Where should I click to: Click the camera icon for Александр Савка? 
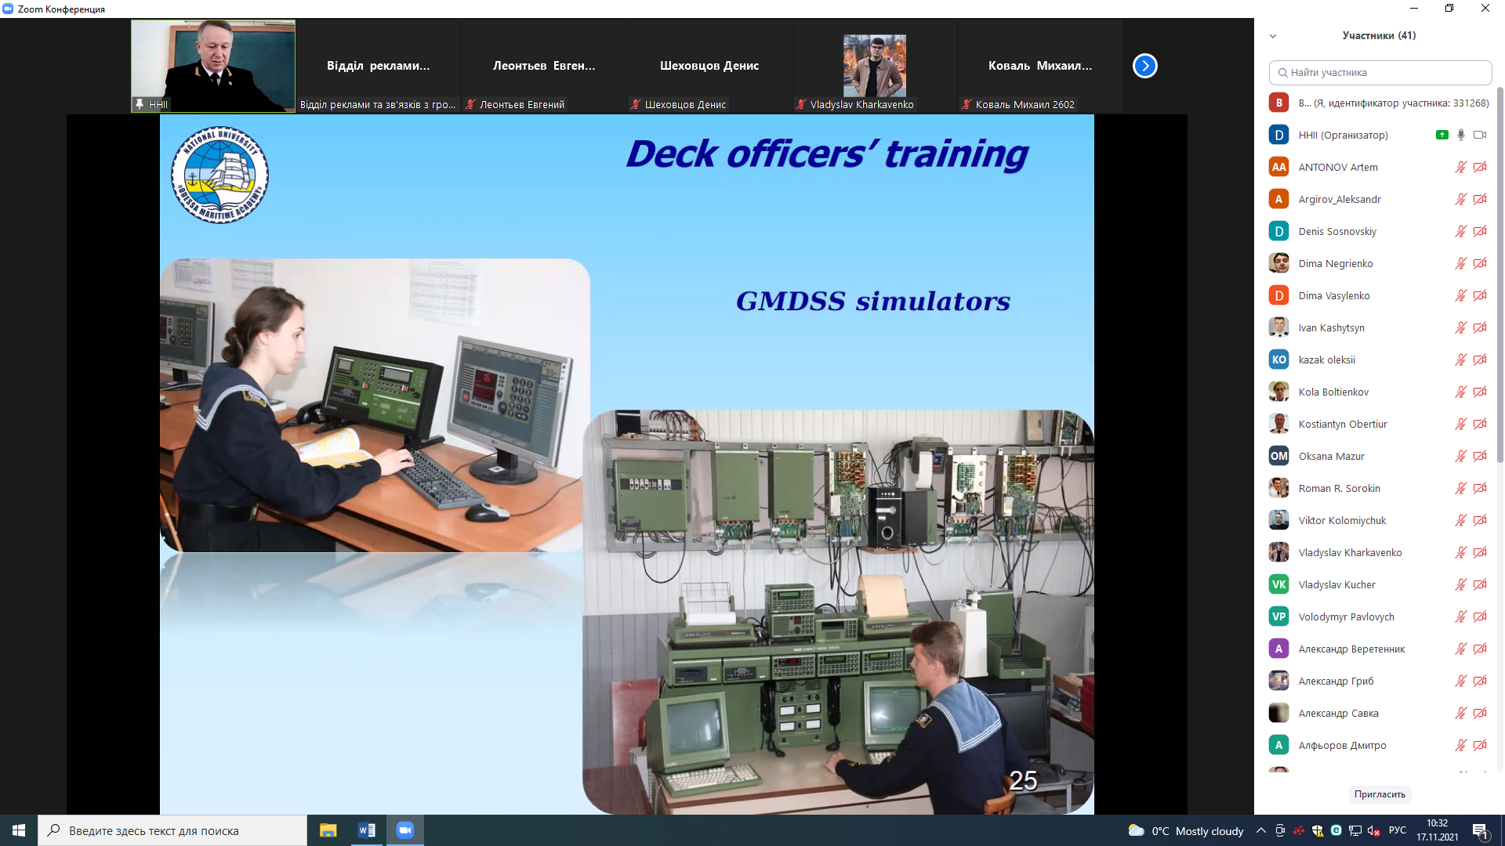(x=1480, y=713)
